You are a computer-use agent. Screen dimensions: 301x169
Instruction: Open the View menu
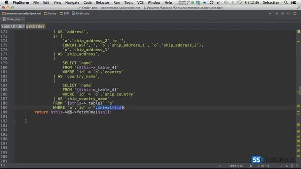57,2
